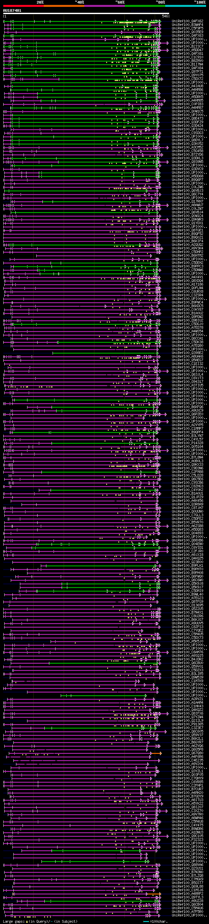209x924 pixels.
Task: Go to subject UniRef100_Q8E473
Action: (x=187, y=118)
